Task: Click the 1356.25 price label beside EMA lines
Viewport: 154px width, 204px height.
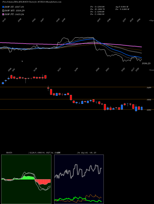Action: (x=146, y=63)
